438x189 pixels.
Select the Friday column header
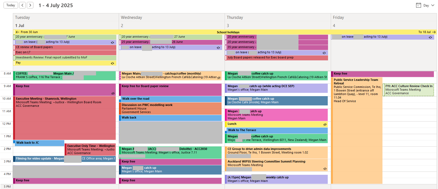(x=338, y=17)
